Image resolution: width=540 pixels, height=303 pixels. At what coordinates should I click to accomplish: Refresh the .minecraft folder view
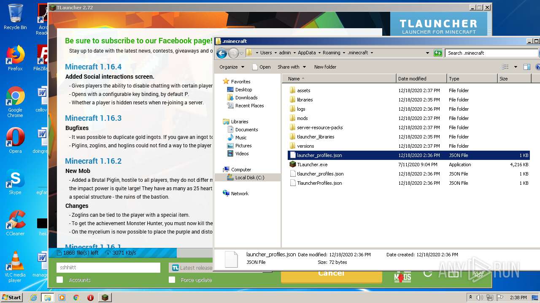pyautogui.click(x=438, y=53)
